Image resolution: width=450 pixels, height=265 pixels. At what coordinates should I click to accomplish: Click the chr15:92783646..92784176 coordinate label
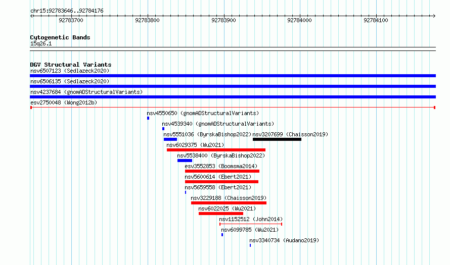(x=67, y=11)
